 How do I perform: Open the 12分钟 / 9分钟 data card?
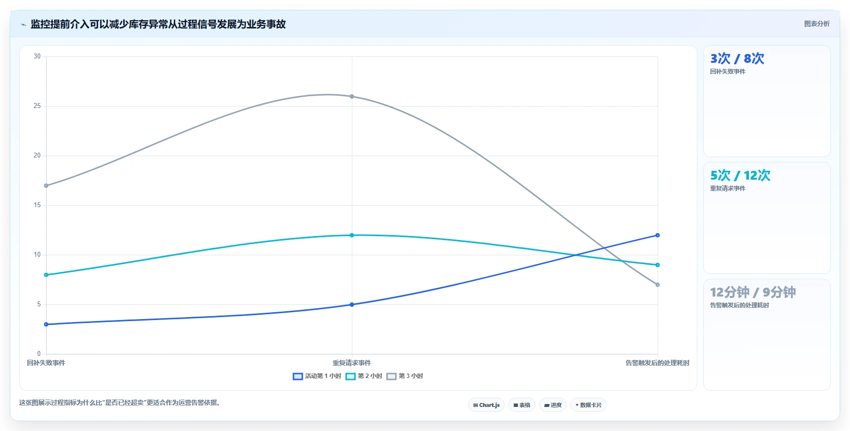pos(767,335)
